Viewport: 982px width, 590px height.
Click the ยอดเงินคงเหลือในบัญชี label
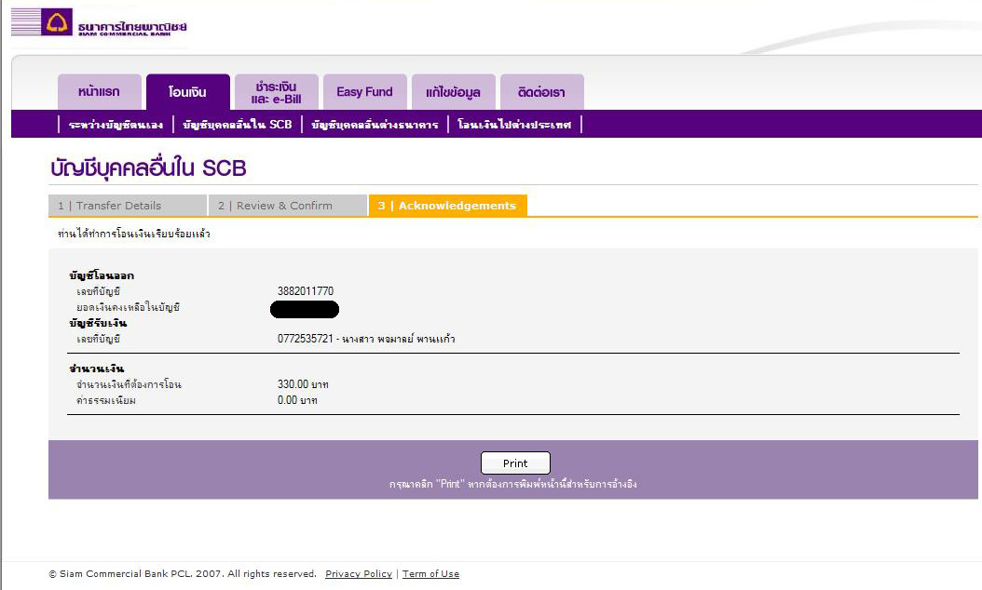click(x=129, y=307)
